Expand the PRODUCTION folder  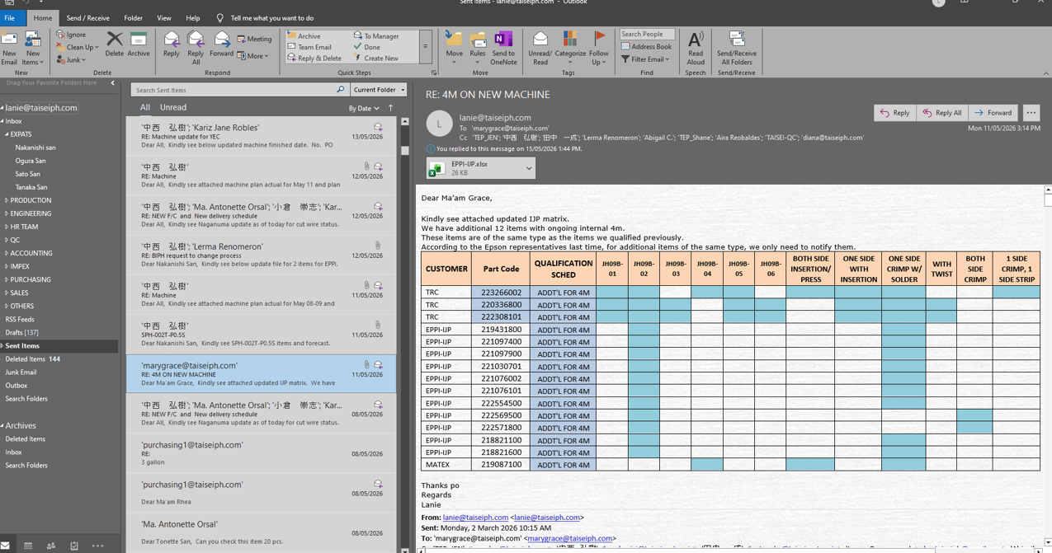pyautogui.click(x=7, y=200)
